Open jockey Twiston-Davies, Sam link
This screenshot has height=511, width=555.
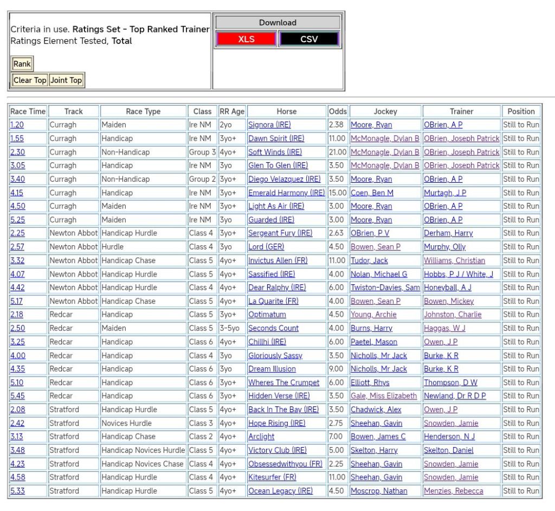pos(385,288)
